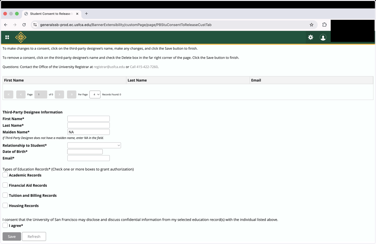
Task: Click the First Name input field
Action: pos(88,119)
